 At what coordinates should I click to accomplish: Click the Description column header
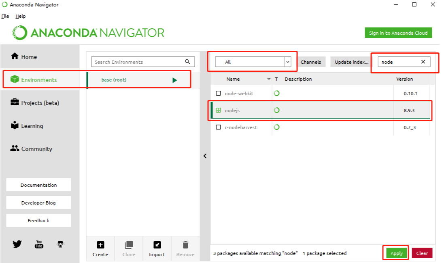point(298,79)
